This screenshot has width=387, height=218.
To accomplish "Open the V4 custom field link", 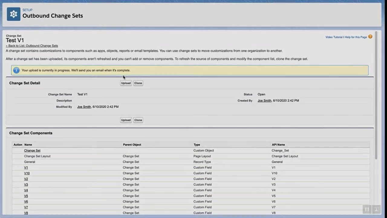I will tap(26, 190).
